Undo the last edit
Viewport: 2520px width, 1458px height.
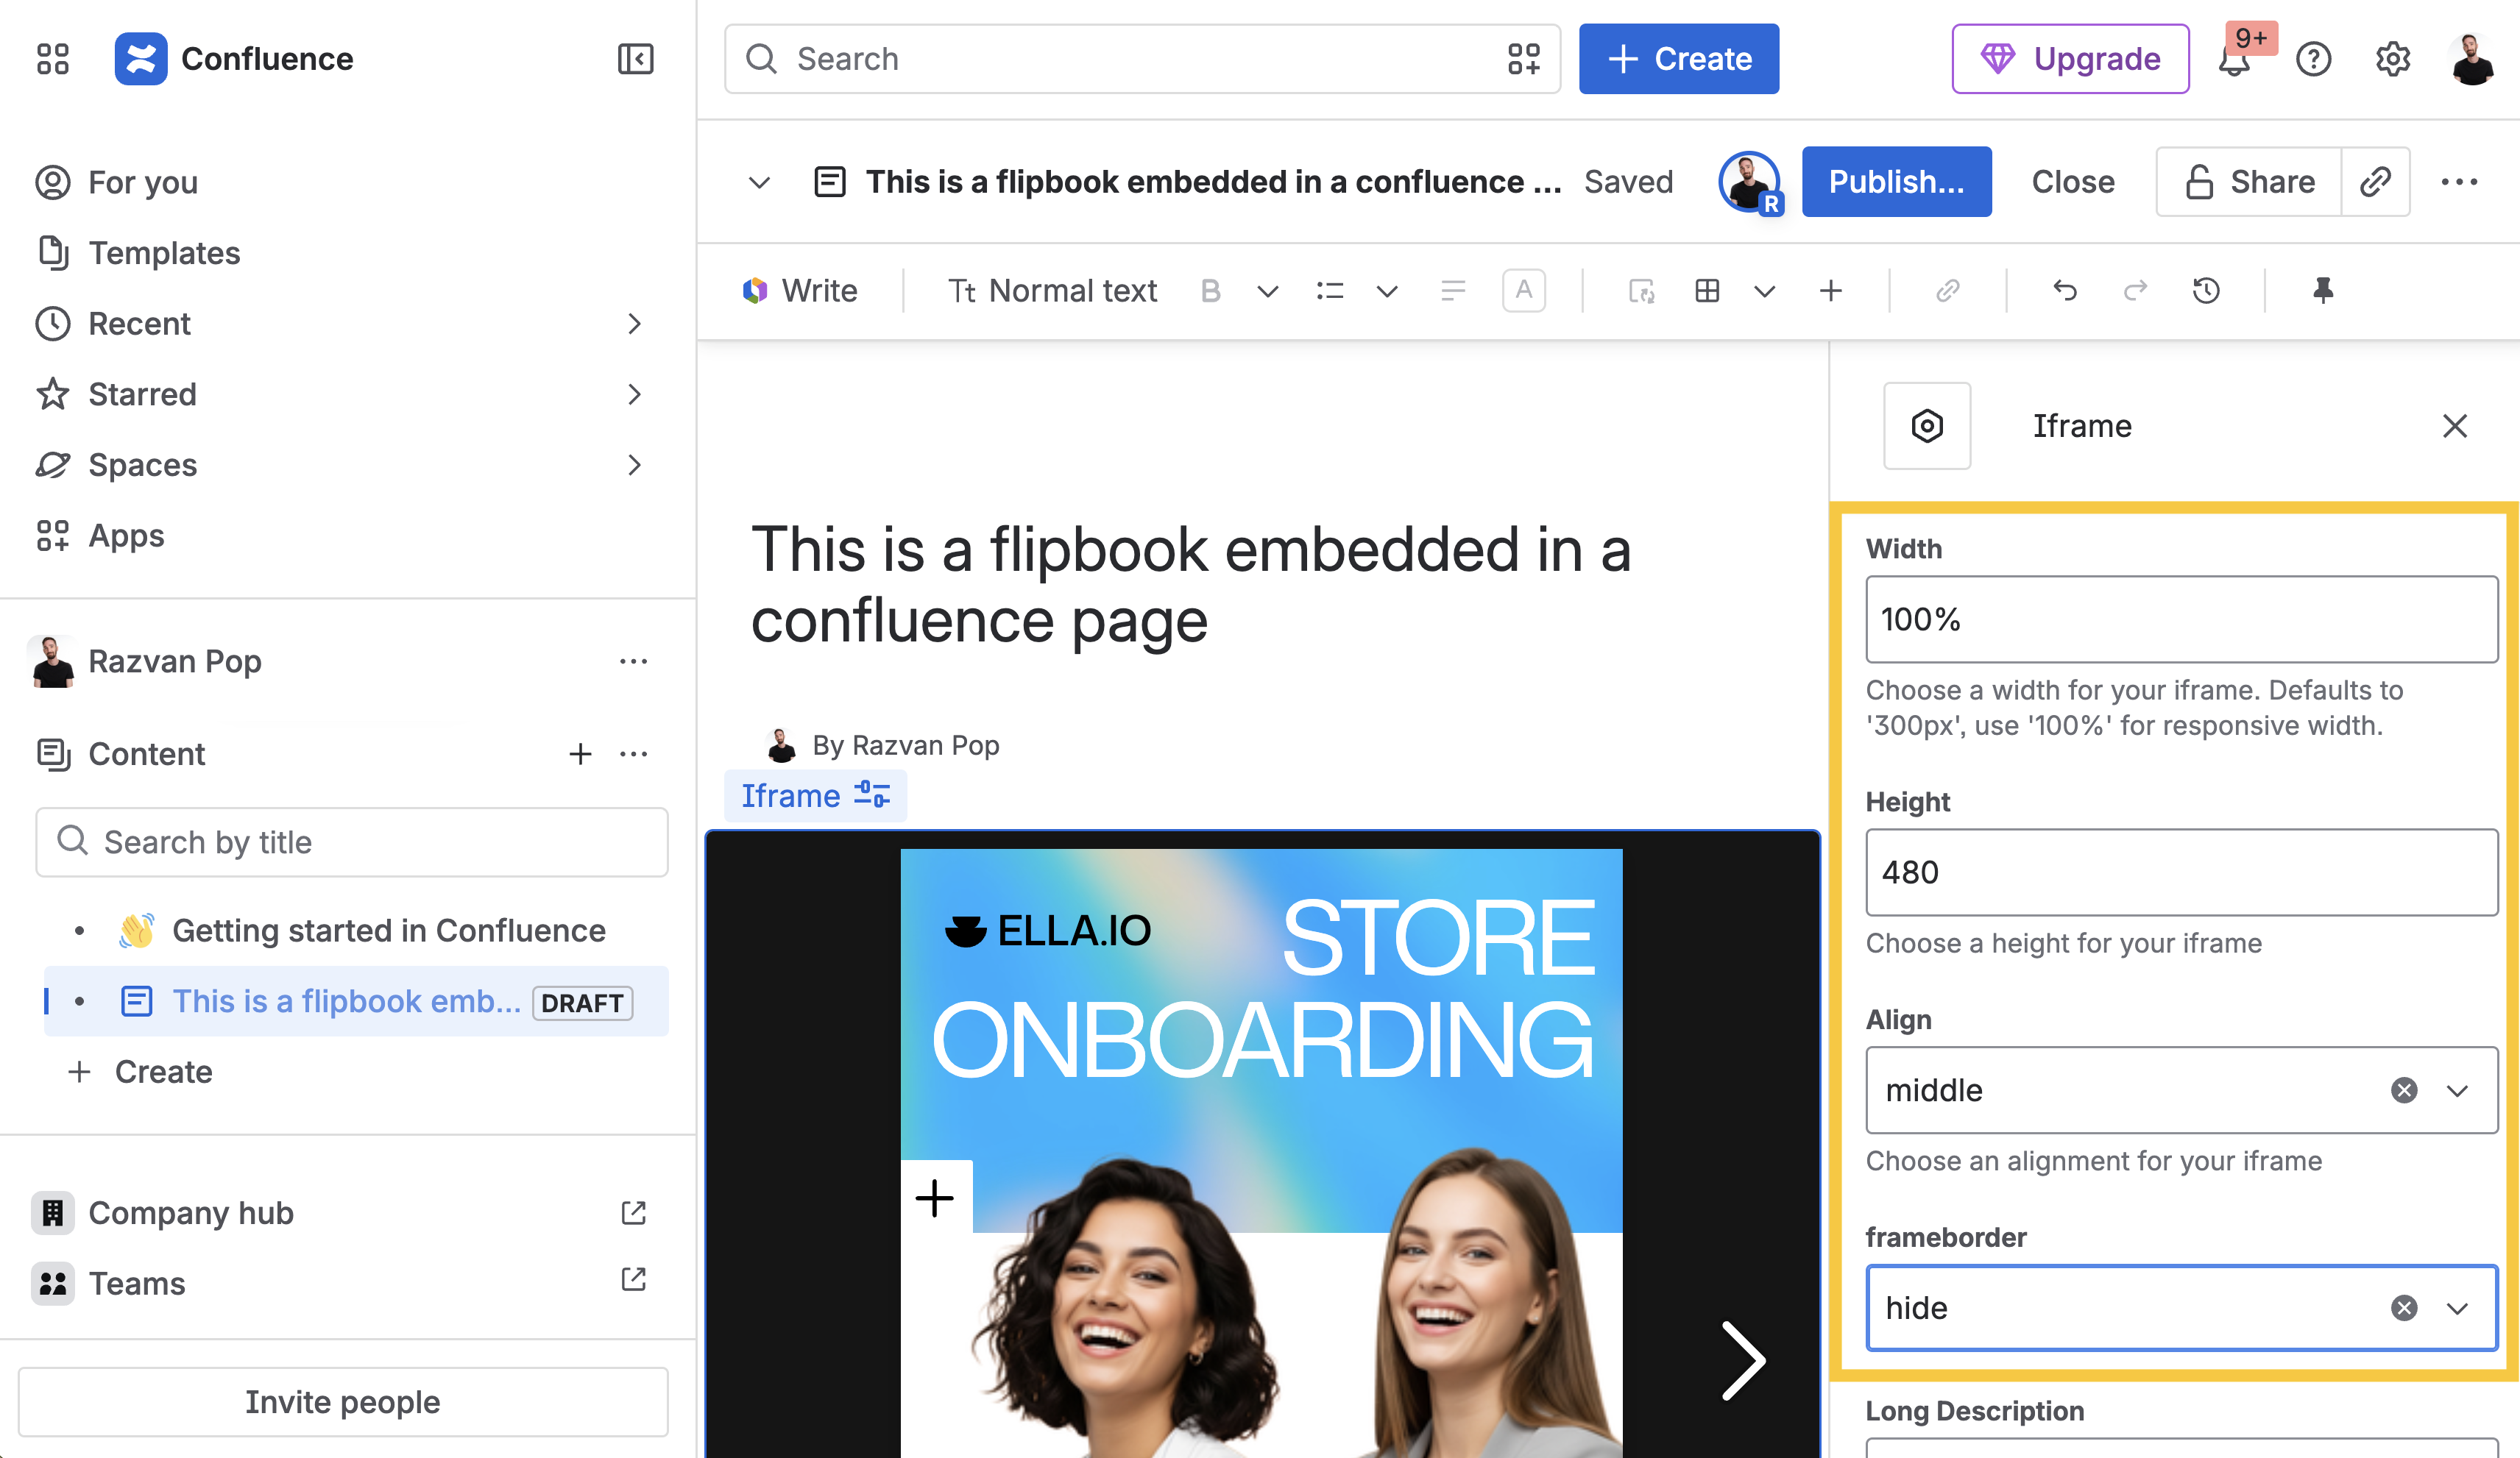(x=2064, y=291)
